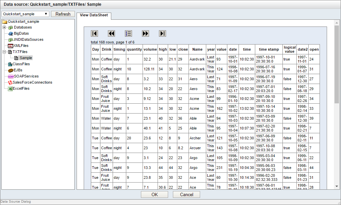341x205 pixels.
Task: Click the date2 column header
Action: point(303,50)
